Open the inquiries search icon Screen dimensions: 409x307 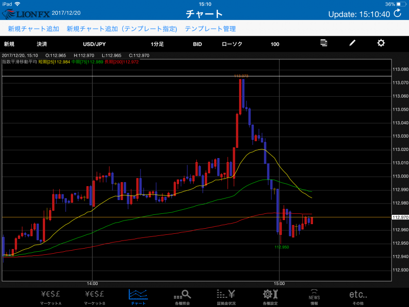[181, 297]
